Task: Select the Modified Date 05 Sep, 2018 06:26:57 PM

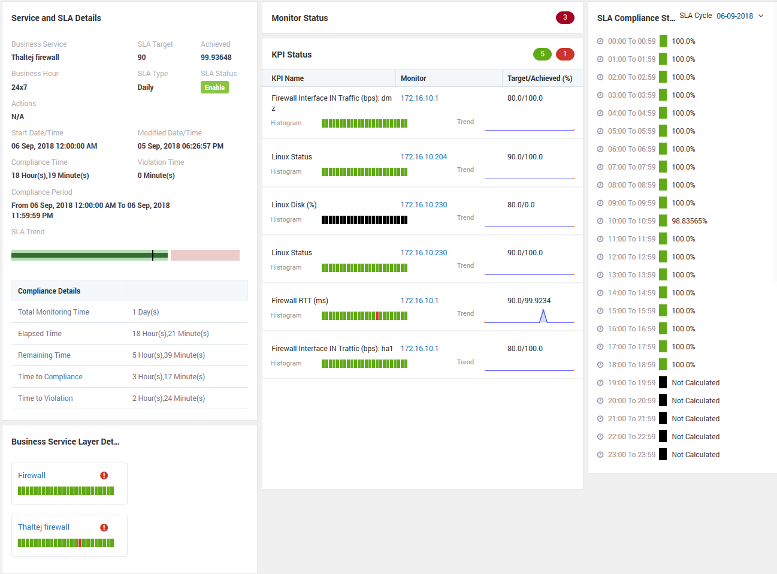Action: click(180, 146)
